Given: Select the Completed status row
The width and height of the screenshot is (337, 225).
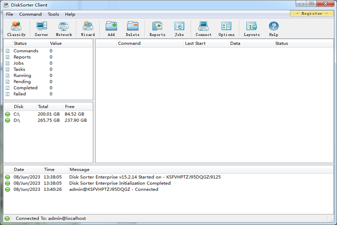Looking at the screenshot, I should point(25,88).
